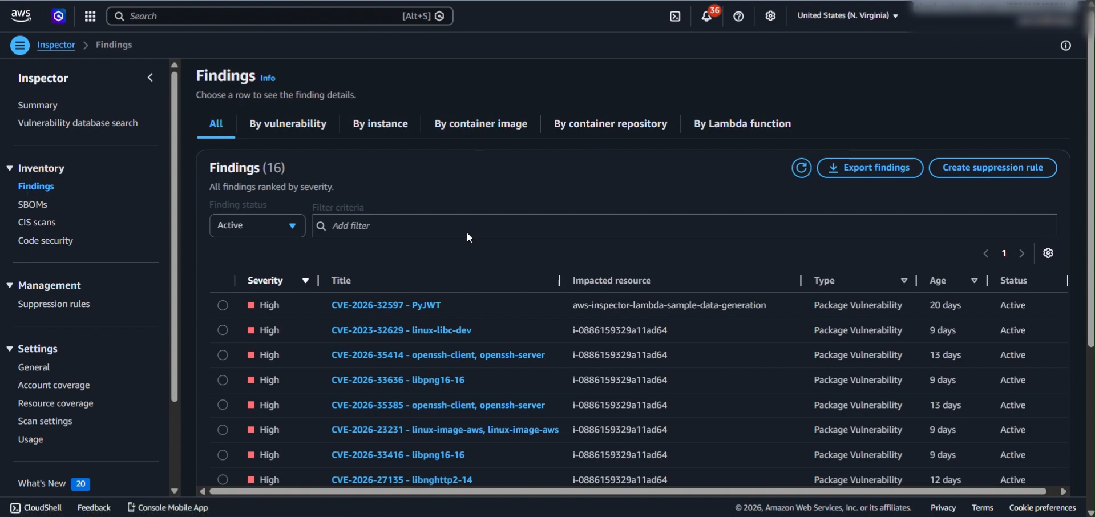
Task: Open CVE-2023-32629 - linux-libc-dev link
Action: (x=401, y=330)
